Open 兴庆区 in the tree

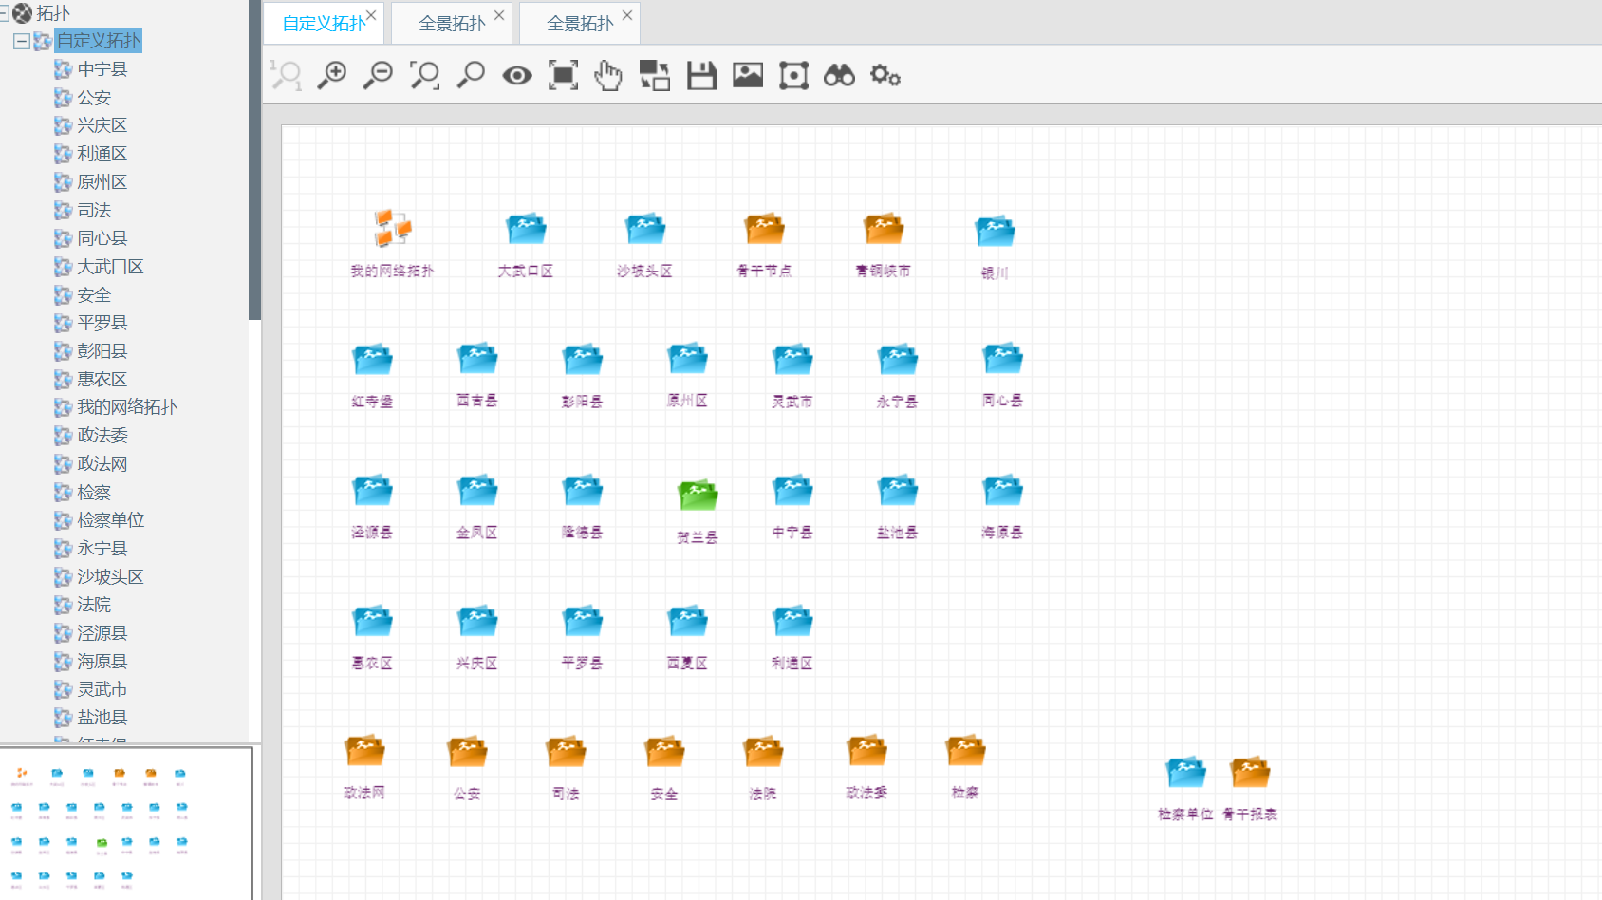tap(102, 125)
